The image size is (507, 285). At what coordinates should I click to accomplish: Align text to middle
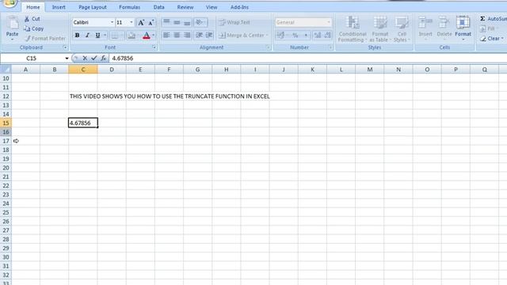point(177,22)
